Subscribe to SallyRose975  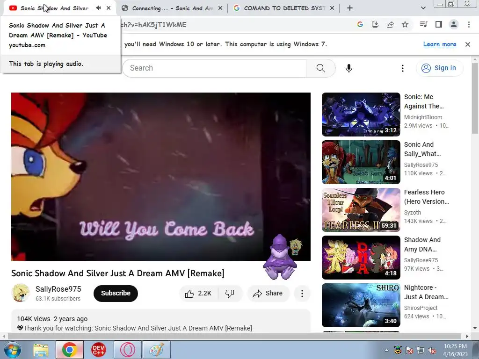pos(116,294)
